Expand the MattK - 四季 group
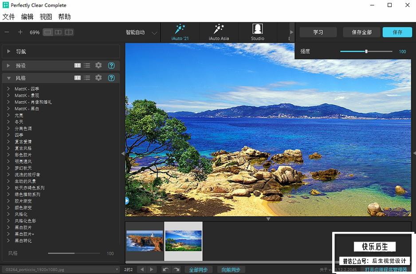The image size is (416, 274). [8, 89]
